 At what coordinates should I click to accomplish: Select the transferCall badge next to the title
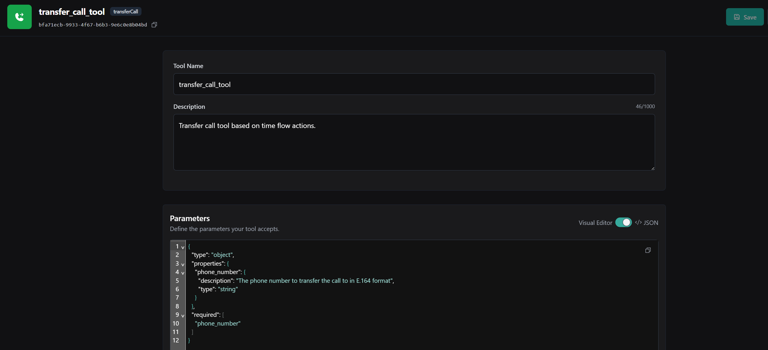point(125,11)
